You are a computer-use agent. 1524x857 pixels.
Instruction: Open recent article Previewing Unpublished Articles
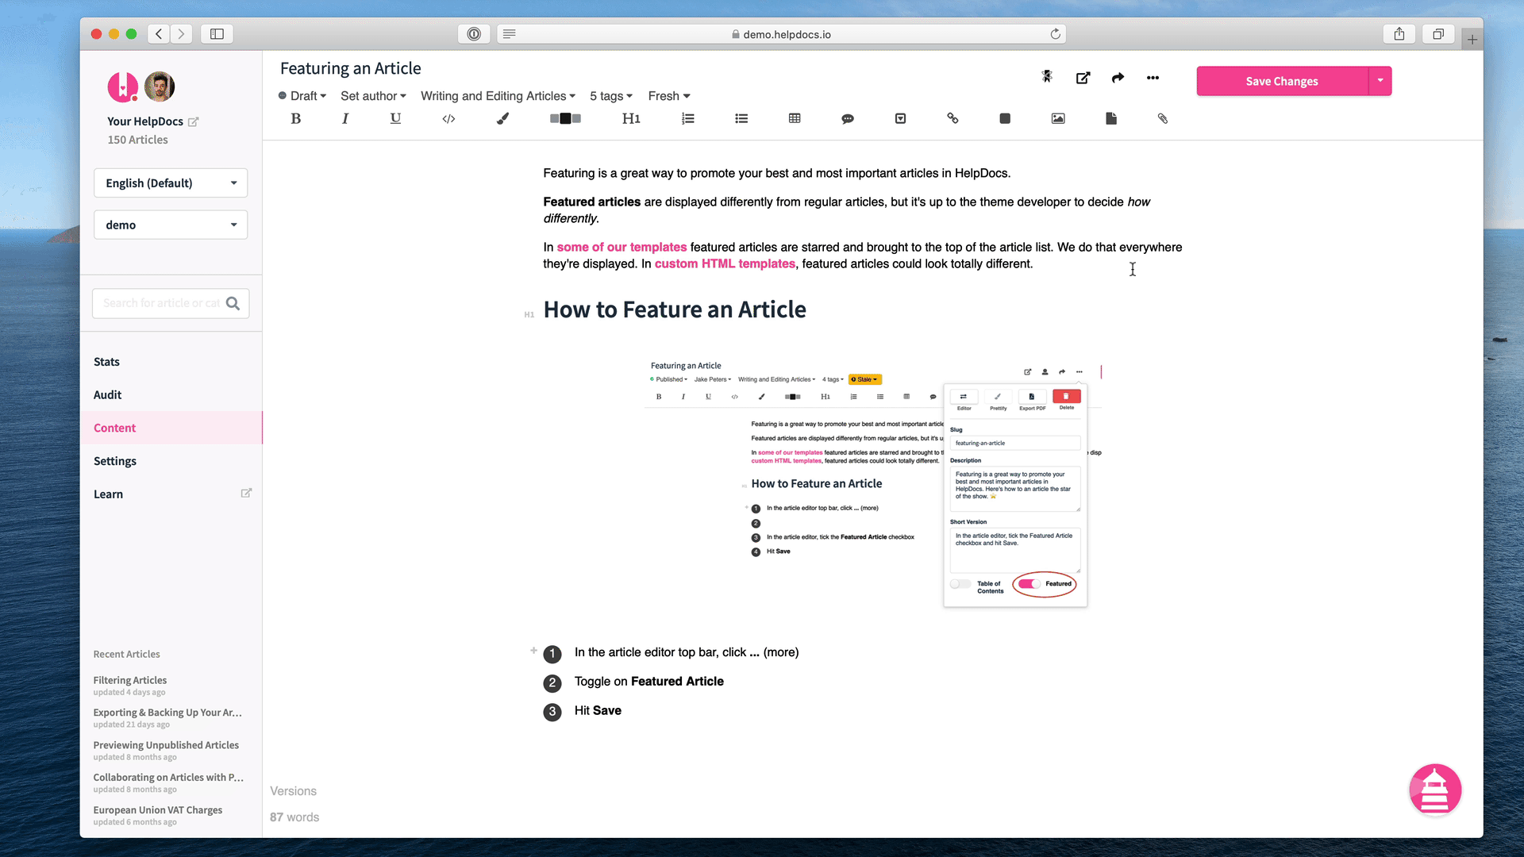pos(166,745)
